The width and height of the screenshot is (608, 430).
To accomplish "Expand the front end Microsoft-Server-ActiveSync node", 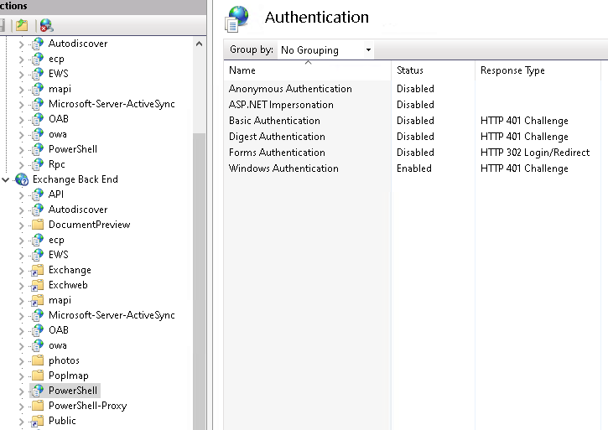I will click(x=21, y=105).
